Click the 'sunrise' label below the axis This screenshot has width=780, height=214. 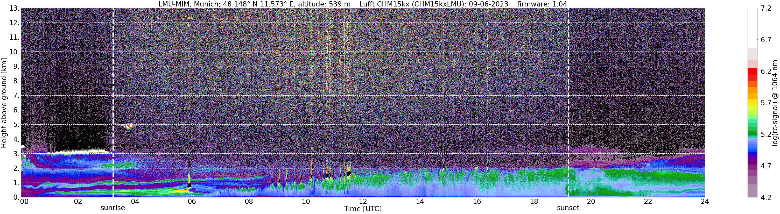coord(113,208)
